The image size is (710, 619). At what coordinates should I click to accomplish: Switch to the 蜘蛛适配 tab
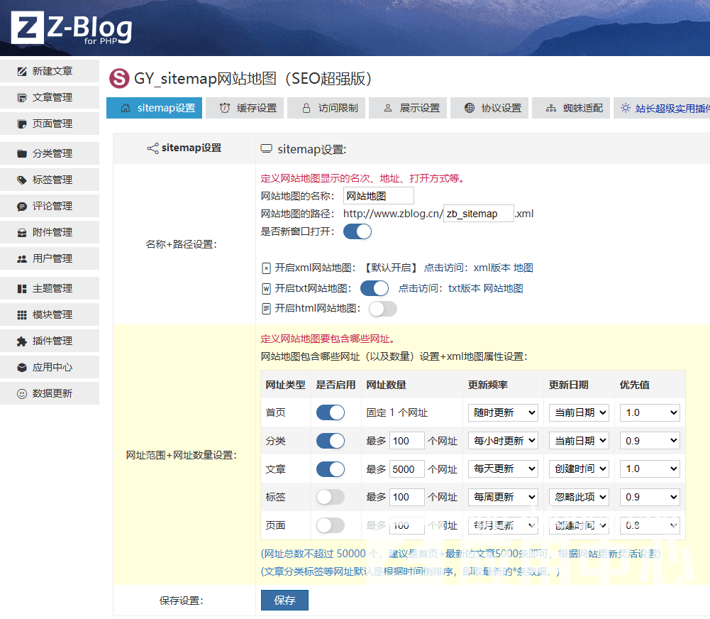tap(573, 108)
